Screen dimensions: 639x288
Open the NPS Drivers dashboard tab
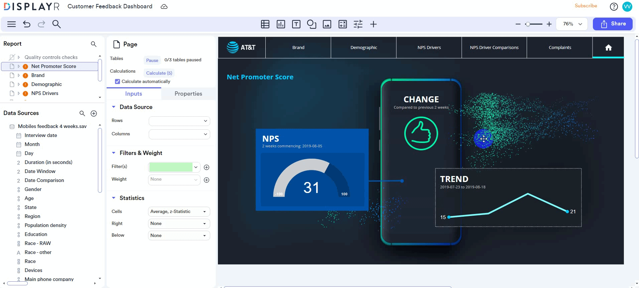coord(429,48)
